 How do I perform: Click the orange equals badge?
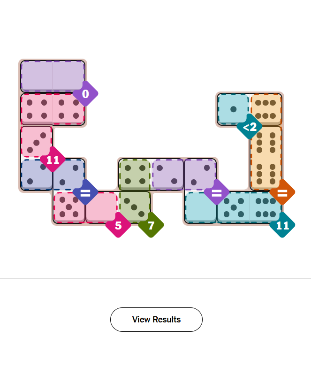tap(282, 192)
